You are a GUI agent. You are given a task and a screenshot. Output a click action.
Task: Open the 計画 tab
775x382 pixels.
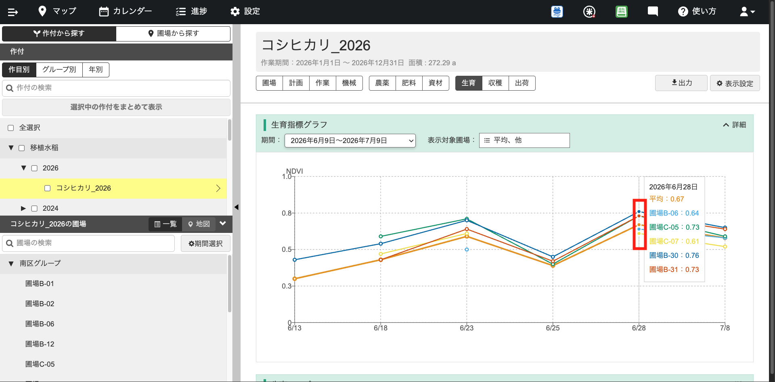pyautogui.click(x=296, y=83)
